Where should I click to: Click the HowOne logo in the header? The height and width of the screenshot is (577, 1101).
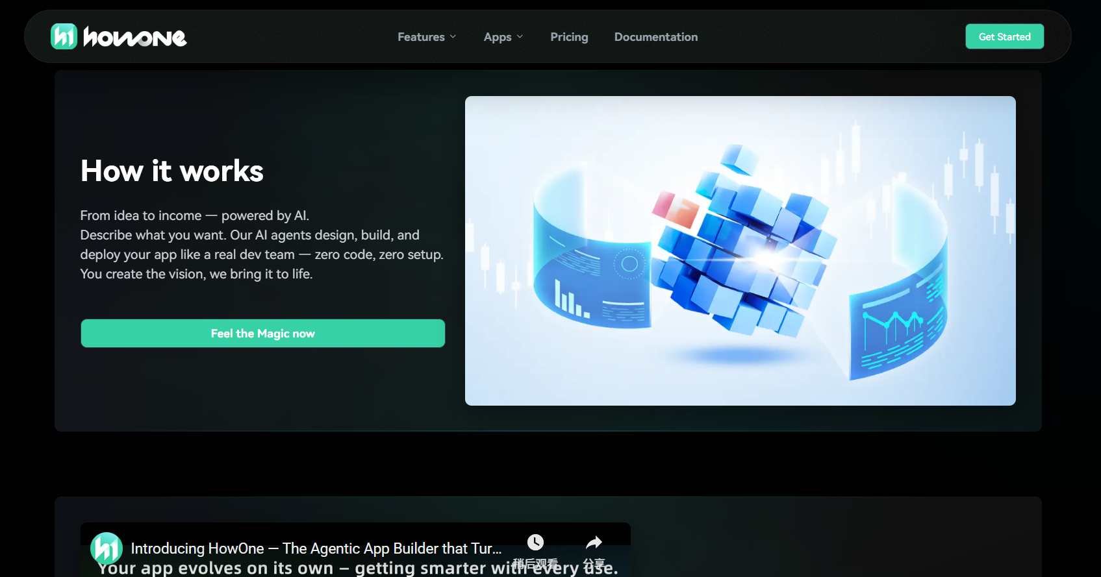(x=119, y=37)
